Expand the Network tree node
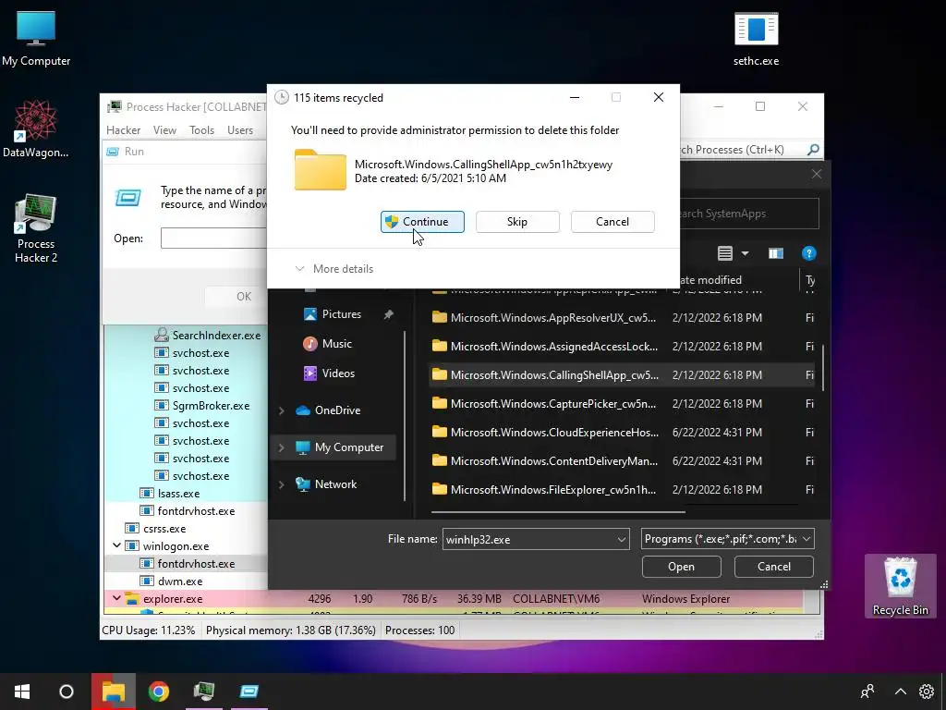This screenshot has width=946, height=710. pos(281,484)
